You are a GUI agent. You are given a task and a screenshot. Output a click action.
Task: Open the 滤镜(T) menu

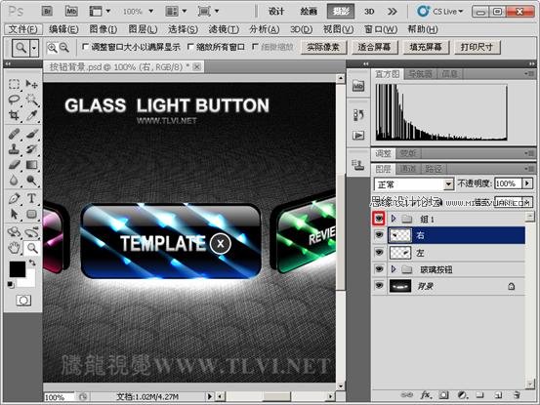point(224,29)
